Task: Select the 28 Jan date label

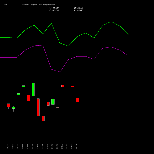Action: click(32, 147)
